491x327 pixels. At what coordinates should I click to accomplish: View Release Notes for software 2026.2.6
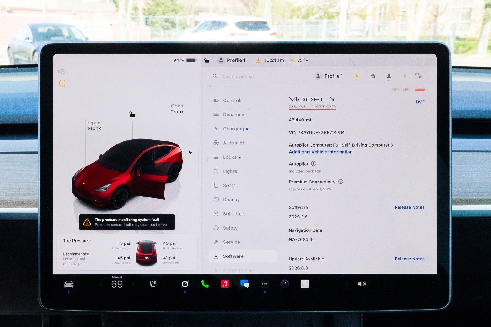click(409, 207)
